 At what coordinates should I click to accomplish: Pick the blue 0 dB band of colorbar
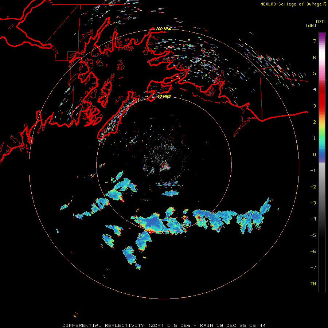322,155
